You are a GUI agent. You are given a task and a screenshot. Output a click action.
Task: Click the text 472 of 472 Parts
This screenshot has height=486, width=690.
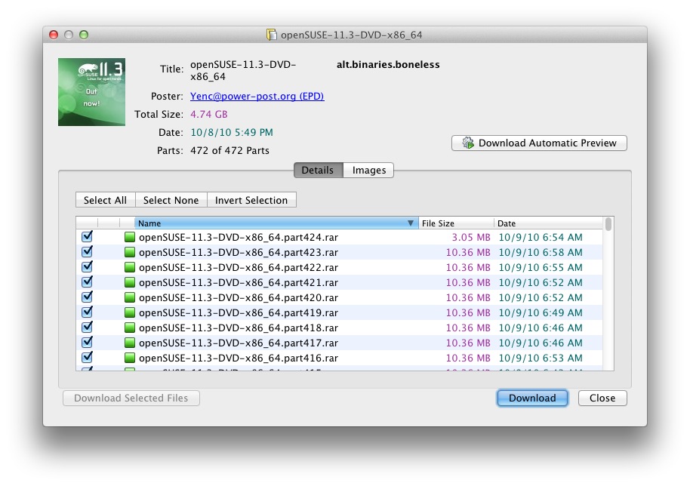229,150
